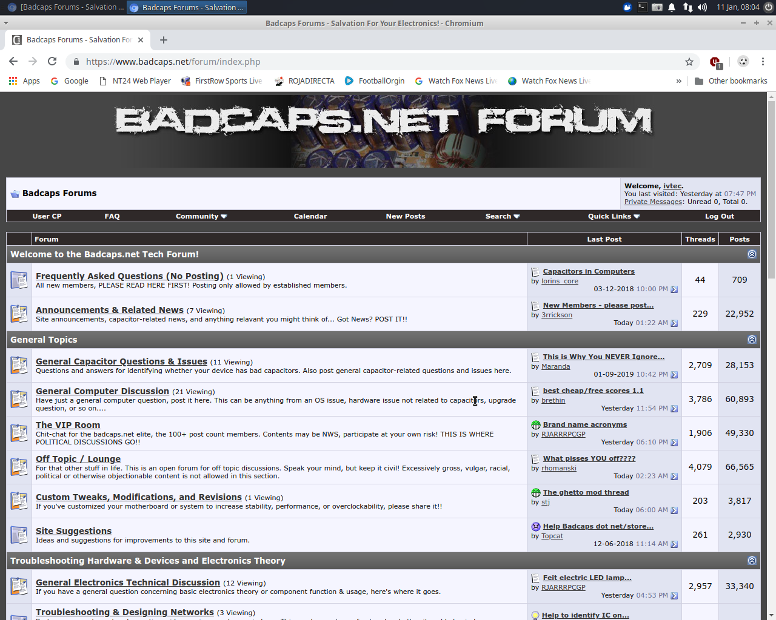Viewport: 776px width, 620px height.
Task: Log Out of the forum
Action: tap(720, 216)
